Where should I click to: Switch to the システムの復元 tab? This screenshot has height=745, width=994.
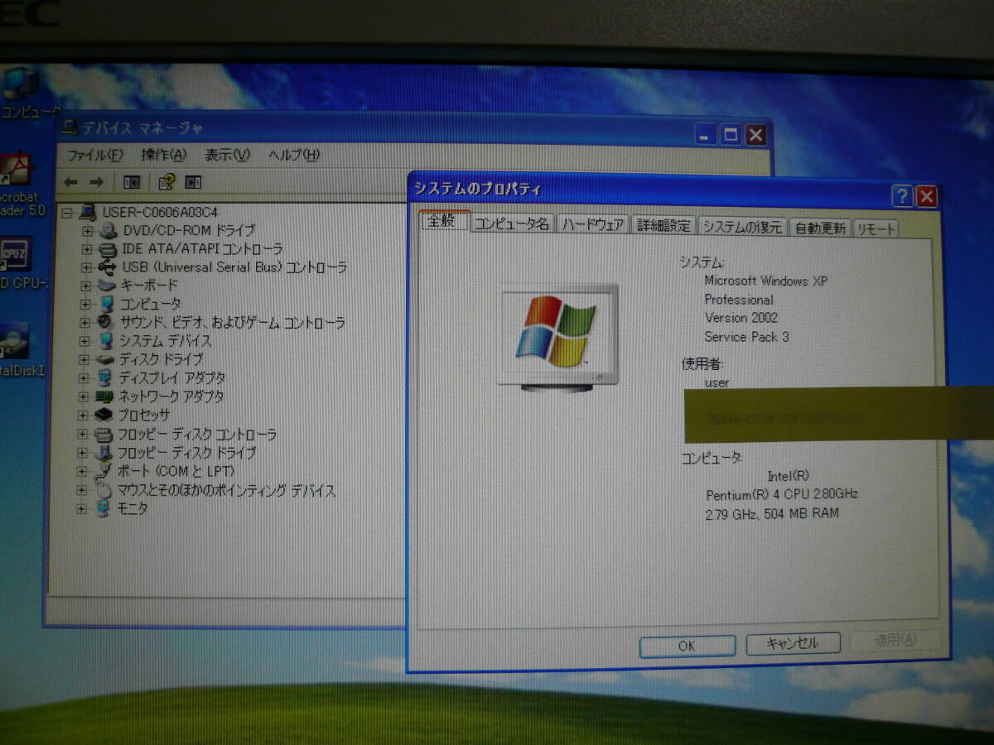tap(743, 227)
